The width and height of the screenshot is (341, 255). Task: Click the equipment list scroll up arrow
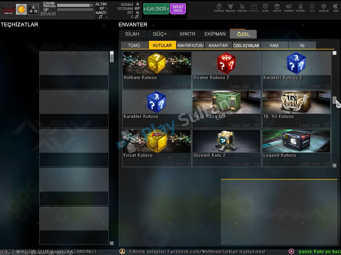coord(112,53)
